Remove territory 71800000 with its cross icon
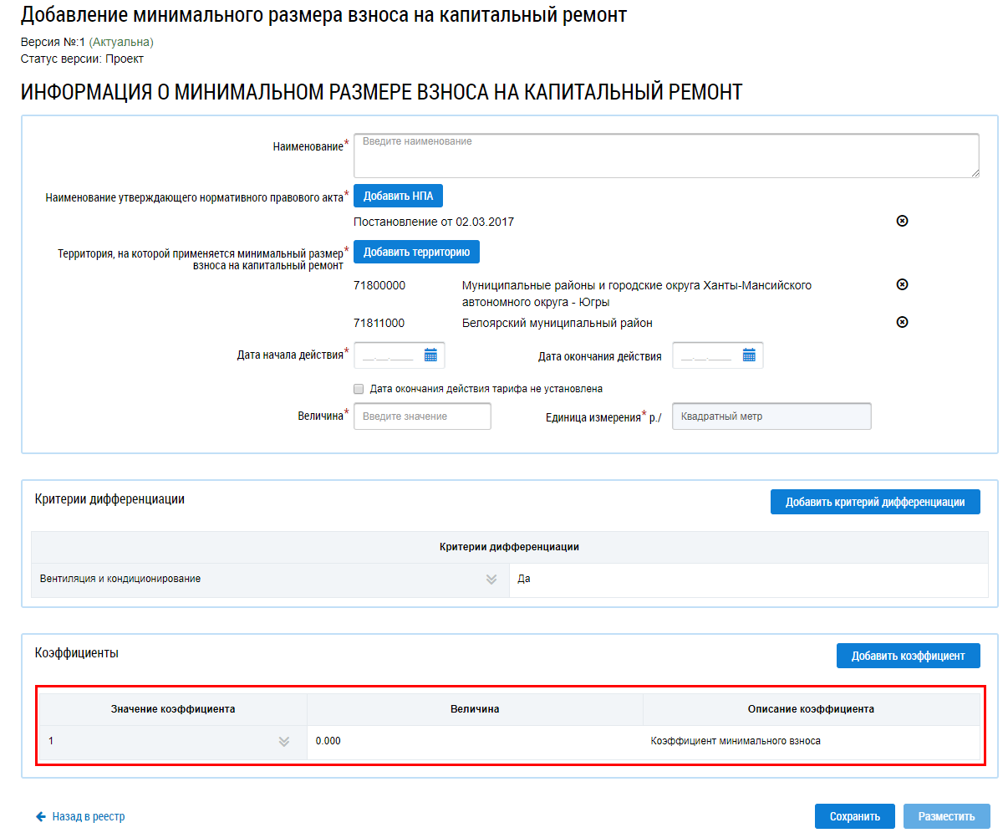The width and height of the screenshot is (1008, 838). (902, 284)
